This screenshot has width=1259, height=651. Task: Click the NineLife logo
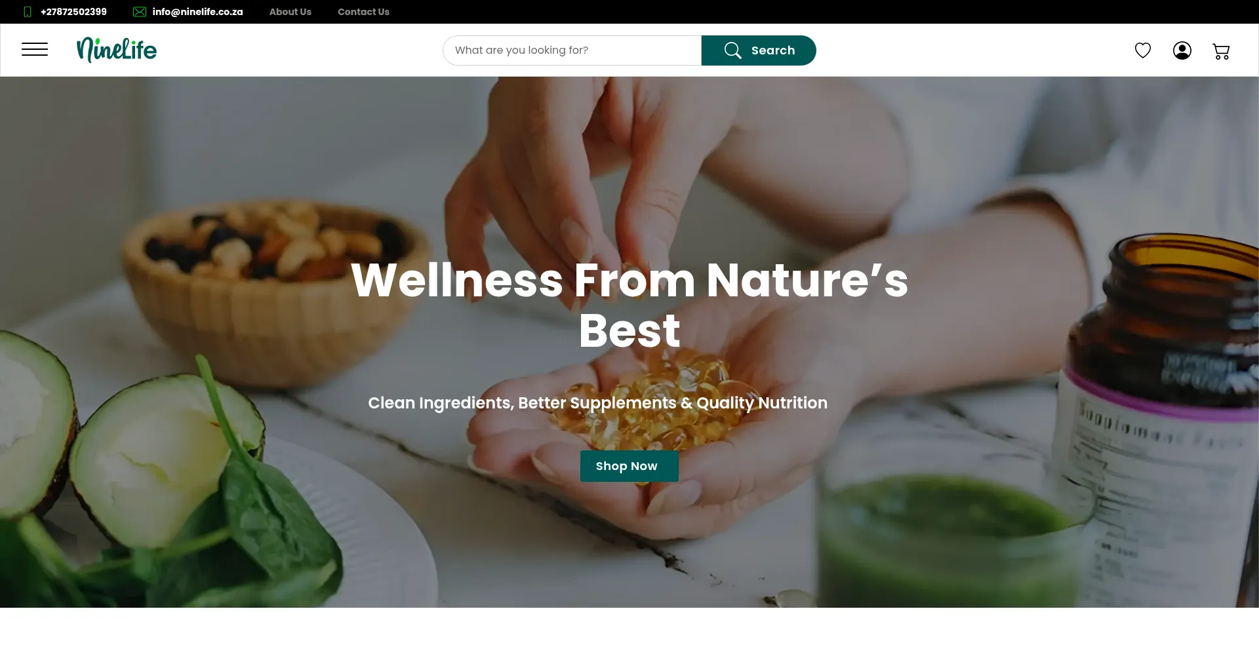click(117, 50)
